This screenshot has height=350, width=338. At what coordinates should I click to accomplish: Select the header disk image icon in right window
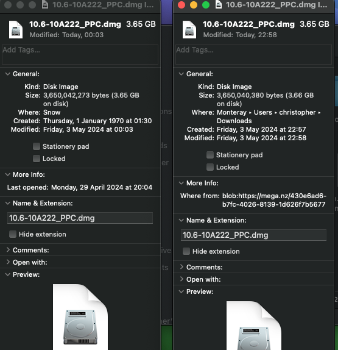tap(189, 29)
